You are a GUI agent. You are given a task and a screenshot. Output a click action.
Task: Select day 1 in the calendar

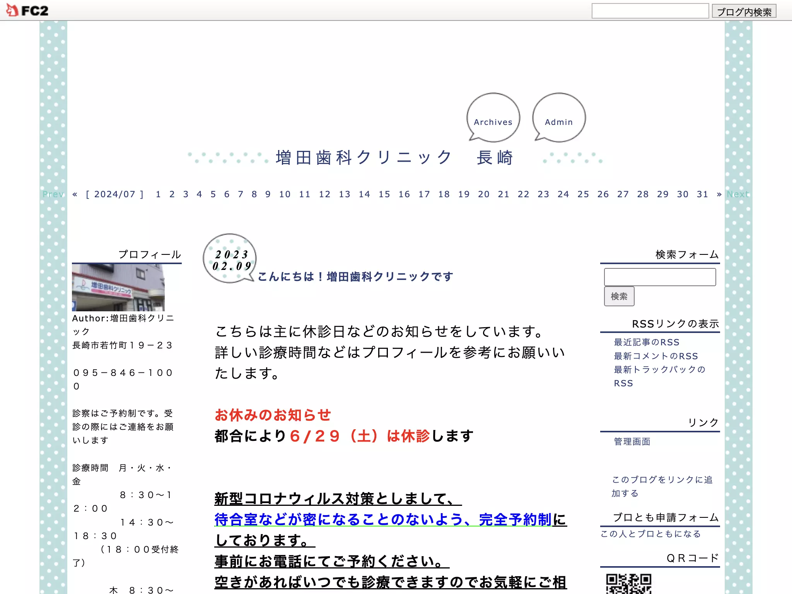click(159, 194)
